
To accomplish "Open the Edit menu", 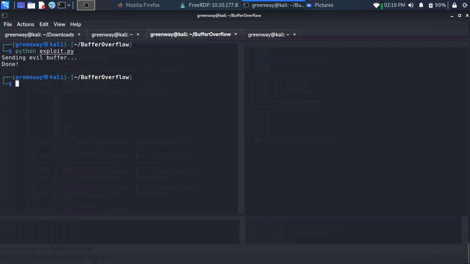I will tap(44, 24).
